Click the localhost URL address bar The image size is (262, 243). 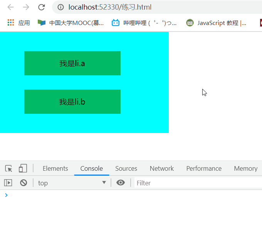157,7
